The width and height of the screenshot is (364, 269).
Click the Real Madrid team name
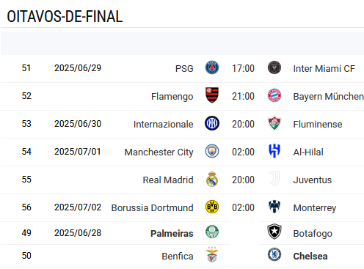(168, 180)
